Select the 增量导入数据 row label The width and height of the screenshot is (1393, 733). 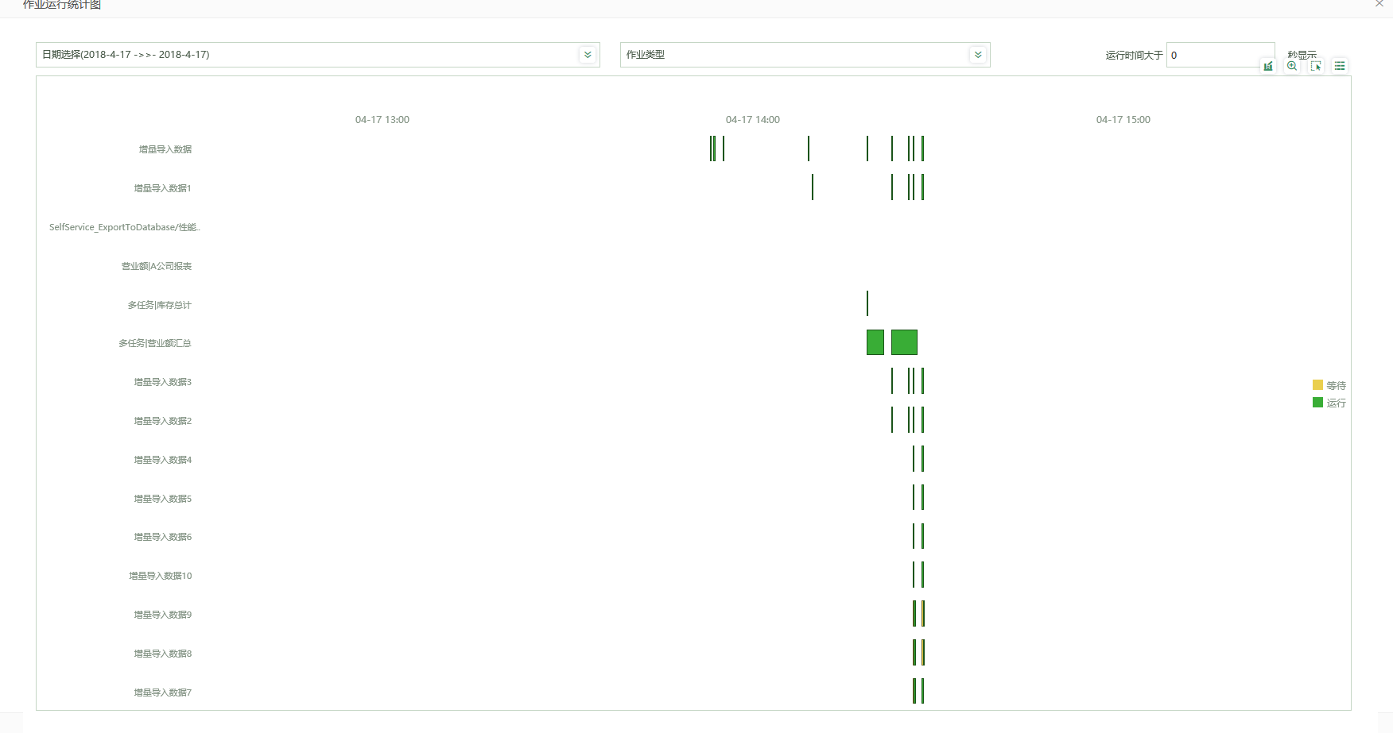click(x=165, y=149)
